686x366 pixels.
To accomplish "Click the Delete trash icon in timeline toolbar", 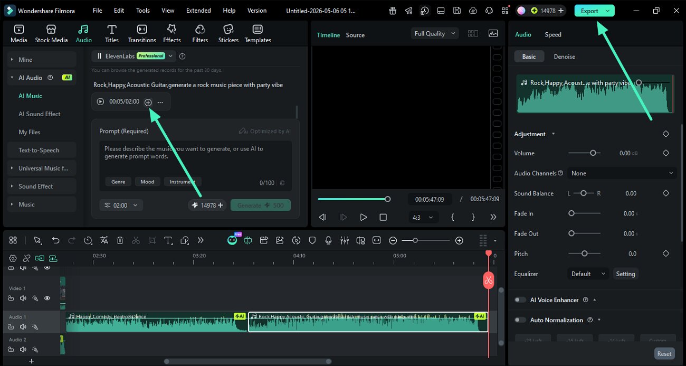I will pyautogui.click(x=120, y=240).
